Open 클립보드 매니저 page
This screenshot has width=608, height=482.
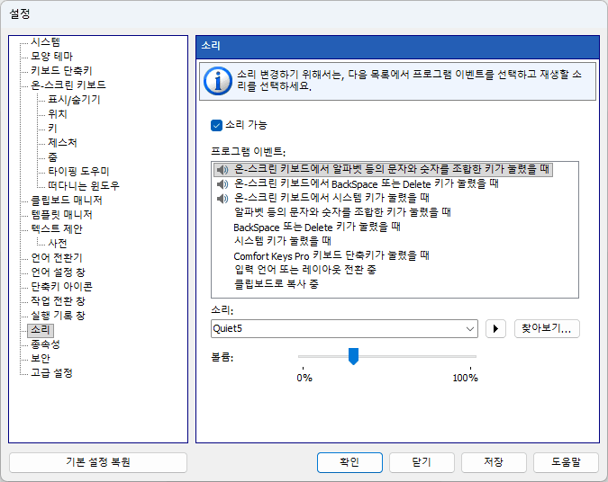pyautogui.click(x=67, y=201)
